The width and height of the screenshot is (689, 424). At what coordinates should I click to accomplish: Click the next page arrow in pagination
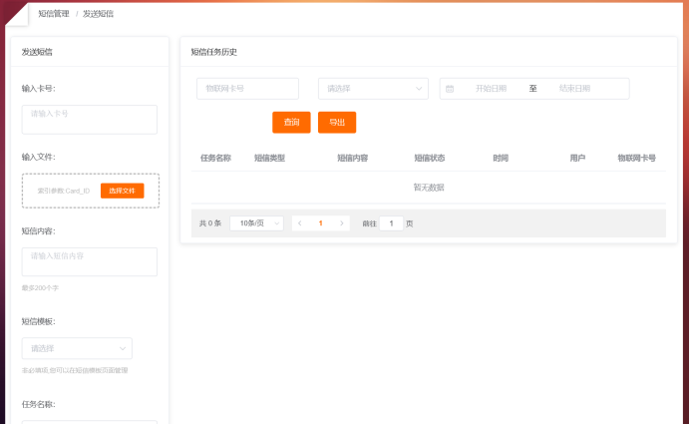point(342,223)
